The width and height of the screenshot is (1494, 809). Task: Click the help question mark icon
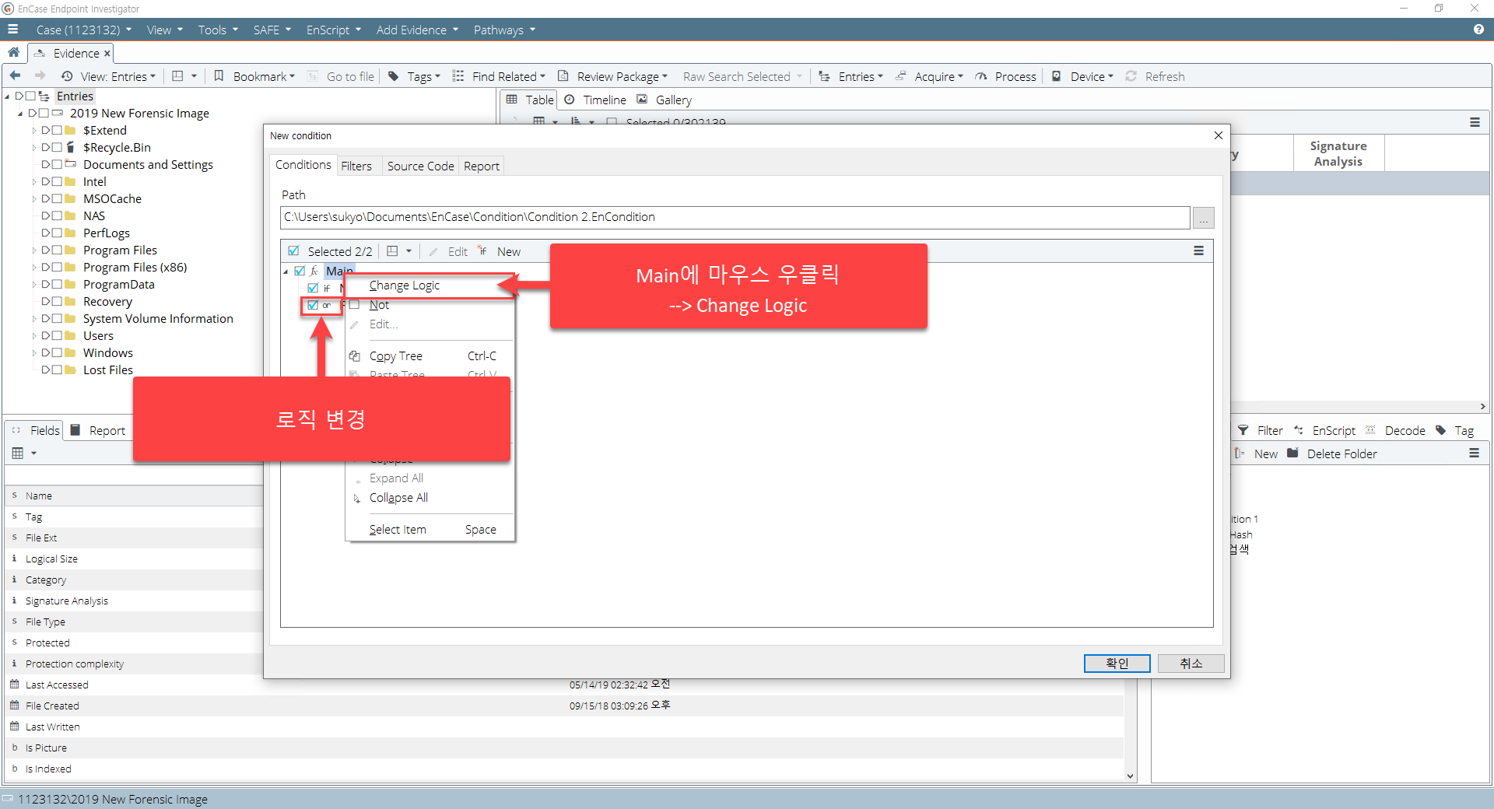coord(1478,30)
